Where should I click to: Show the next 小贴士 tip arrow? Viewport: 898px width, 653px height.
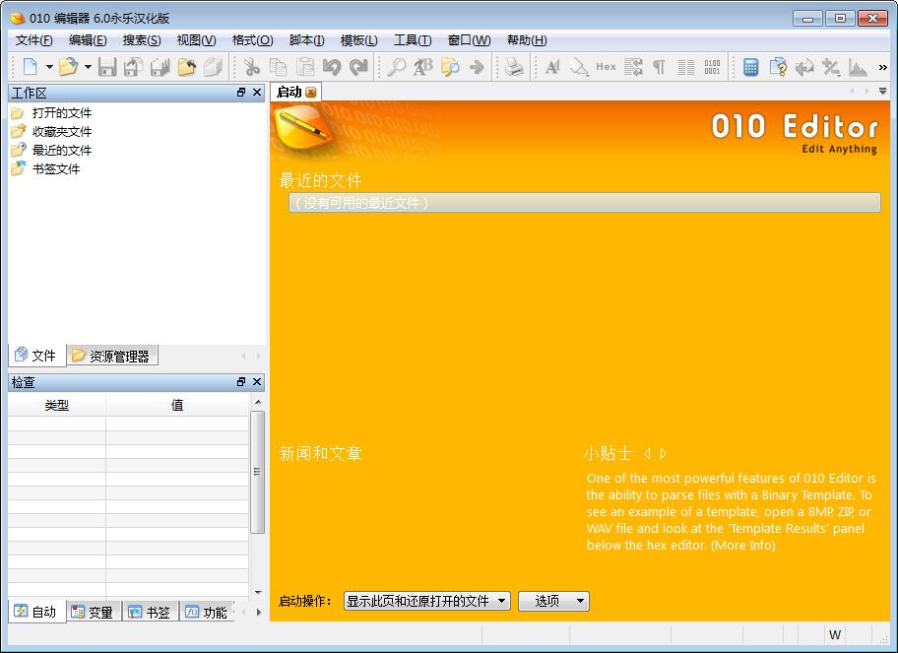click(664, 454)
